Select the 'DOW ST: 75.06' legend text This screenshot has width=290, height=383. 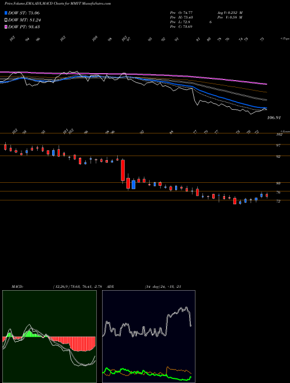coord(24,13)
